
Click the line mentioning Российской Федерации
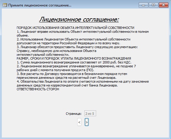click(x=68, y=43)
